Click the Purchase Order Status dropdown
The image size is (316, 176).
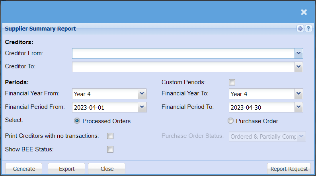coord(267,136)
